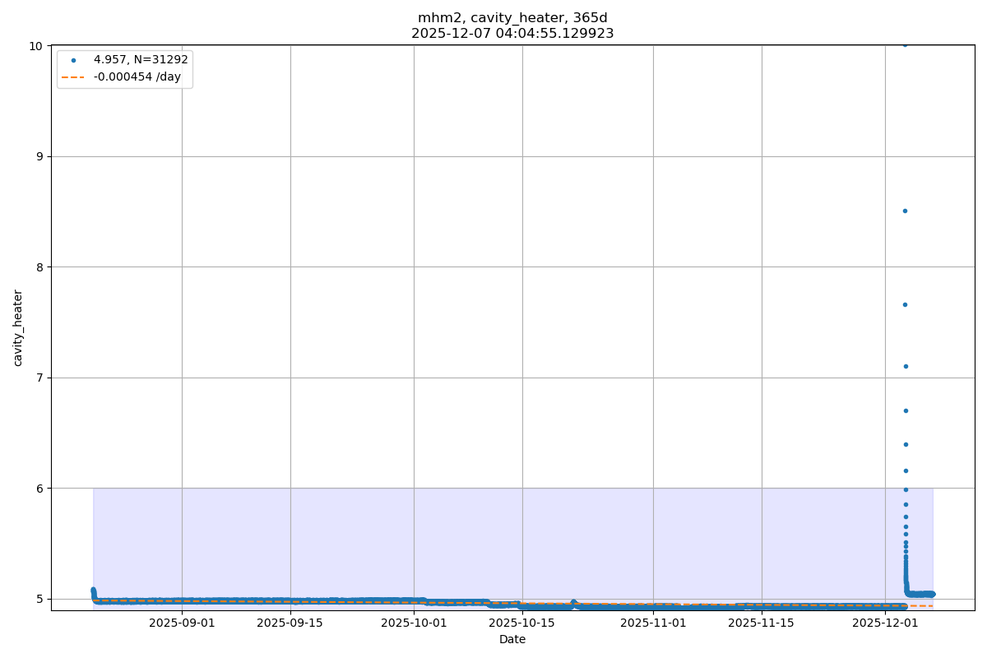The image size is (987, 658).
Task: Click the 2025-10-15 x-axis tick label
Action: pyautogui.click(x=522, y=623)
